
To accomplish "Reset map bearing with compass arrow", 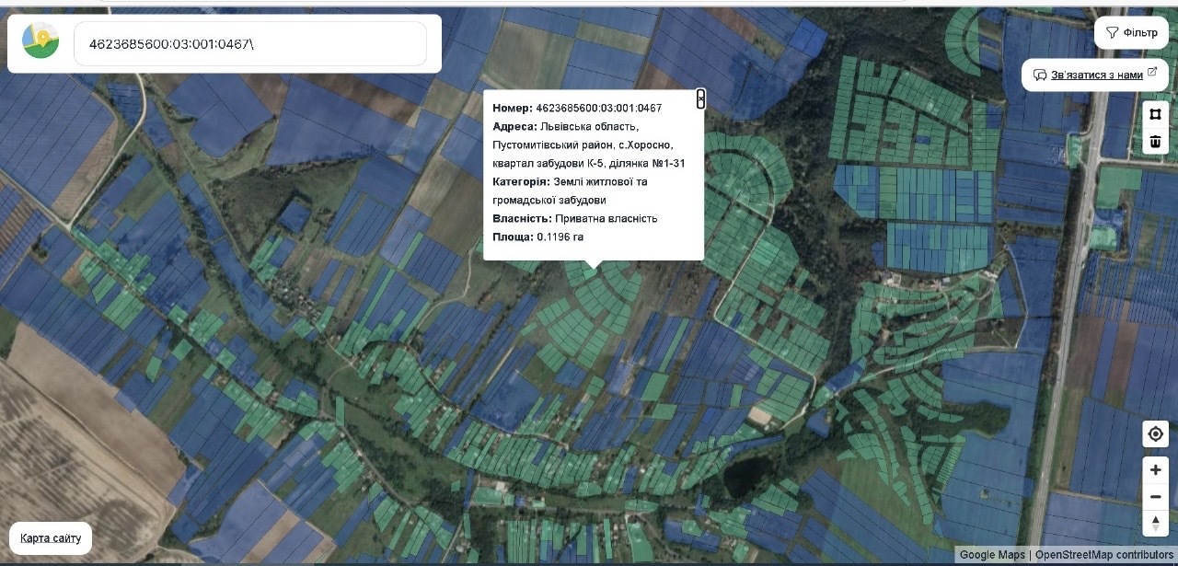I will click(1155, 524).
